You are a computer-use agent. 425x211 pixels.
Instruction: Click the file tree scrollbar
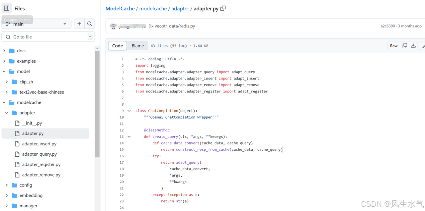point(97,104)
